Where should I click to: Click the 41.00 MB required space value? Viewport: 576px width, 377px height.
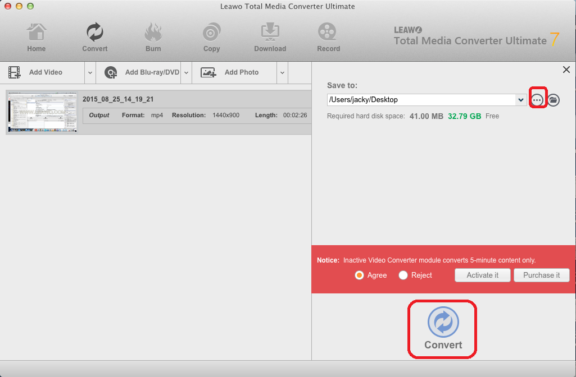point(427,116)
